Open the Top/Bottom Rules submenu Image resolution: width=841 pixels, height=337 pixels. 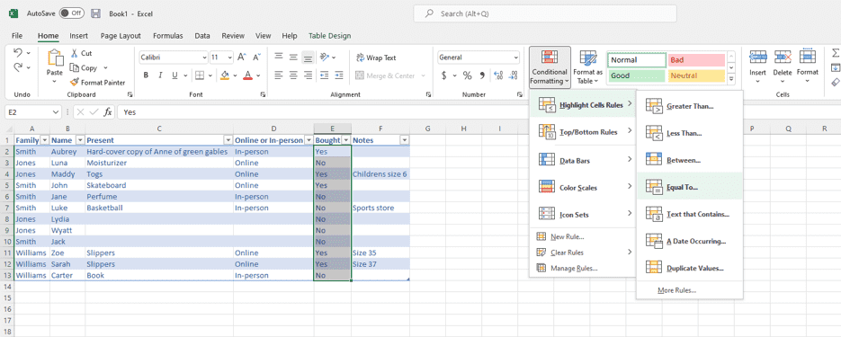(x=583, y=132)
